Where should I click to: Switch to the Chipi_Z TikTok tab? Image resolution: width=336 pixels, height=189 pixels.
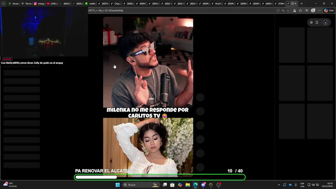(x=115, y=4)
